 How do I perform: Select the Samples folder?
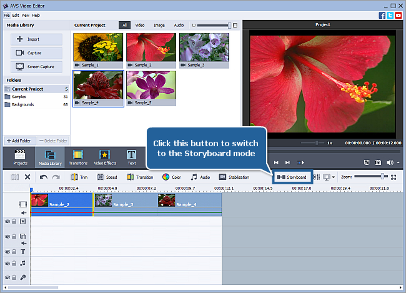(36, 97)
